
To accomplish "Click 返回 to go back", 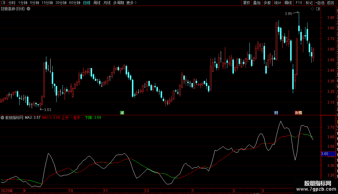I will [330, 3].
